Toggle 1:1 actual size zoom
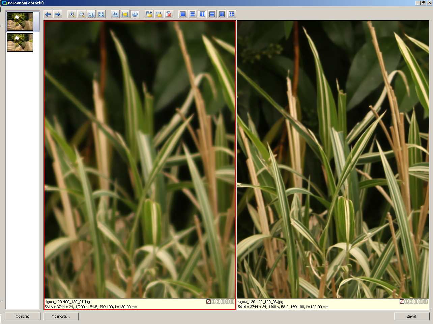 pos(91,14)
